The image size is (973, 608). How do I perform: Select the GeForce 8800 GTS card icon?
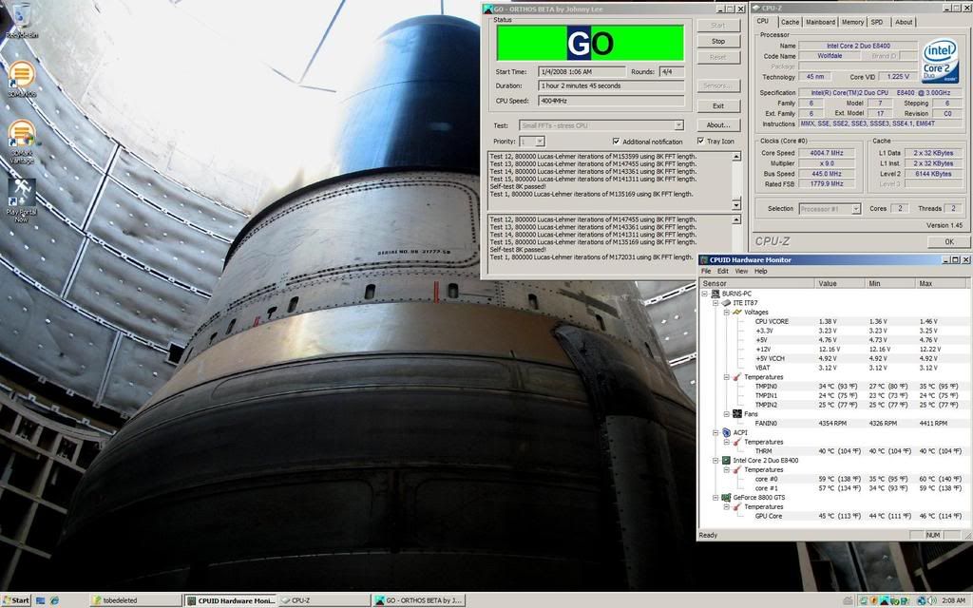[x=726, y=498]
